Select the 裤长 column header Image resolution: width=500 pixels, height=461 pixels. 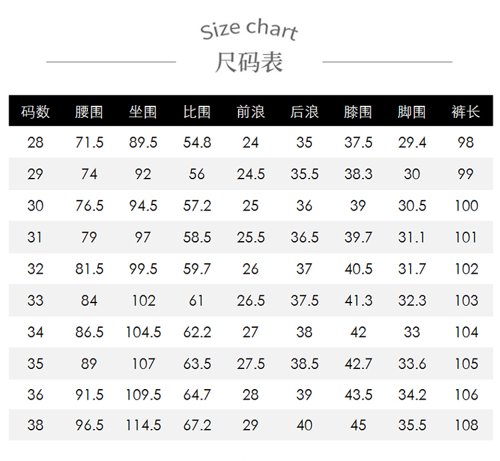[466, 111]
